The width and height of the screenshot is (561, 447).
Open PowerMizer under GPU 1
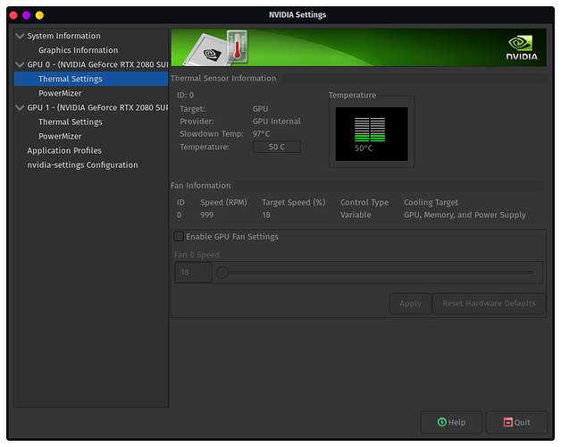point(60,136)
